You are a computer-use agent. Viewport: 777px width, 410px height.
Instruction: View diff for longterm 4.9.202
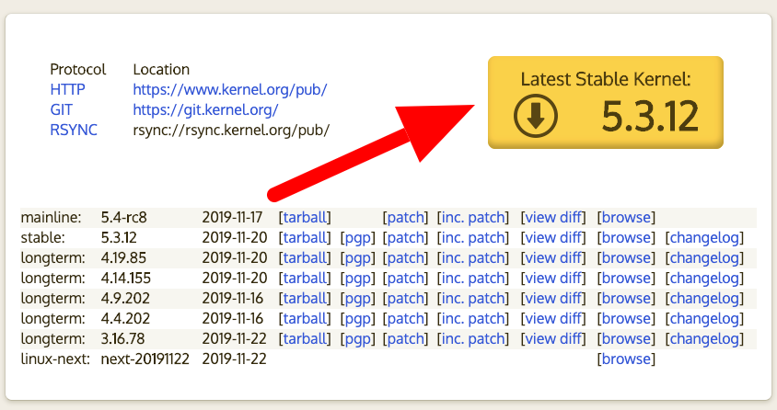(553, 299)
